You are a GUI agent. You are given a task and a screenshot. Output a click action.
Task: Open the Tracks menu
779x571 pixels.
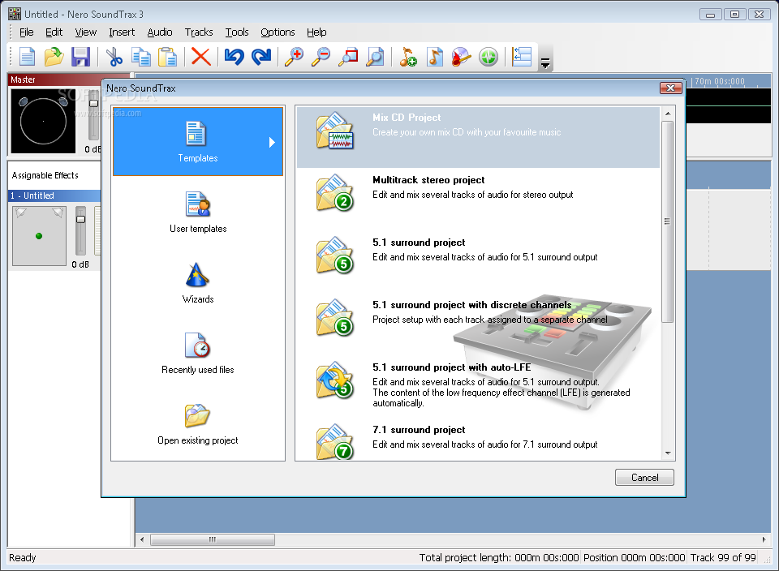[199, 32]
